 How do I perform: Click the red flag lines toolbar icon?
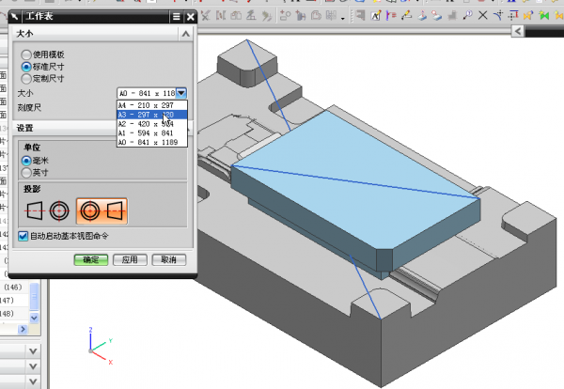391,15
